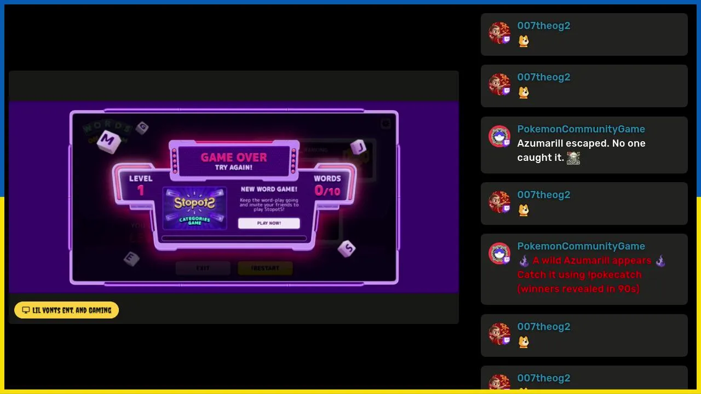This screenshot has height=394, width=701.
Task: Click 007theog2 avatar directly above 'Azumarill escaped' message
Action: (499, 84)
